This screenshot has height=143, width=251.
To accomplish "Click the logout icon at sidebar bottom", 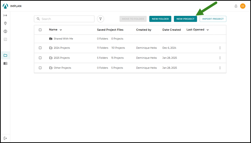I will point(5,138).
